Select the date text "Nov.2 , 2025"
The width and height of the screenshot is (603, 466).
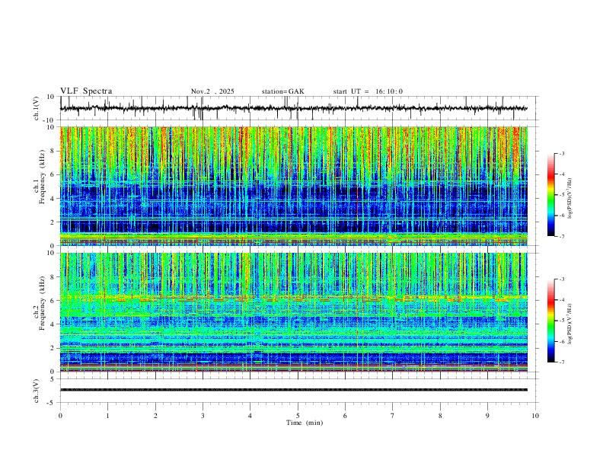click(x=212, y=91)
